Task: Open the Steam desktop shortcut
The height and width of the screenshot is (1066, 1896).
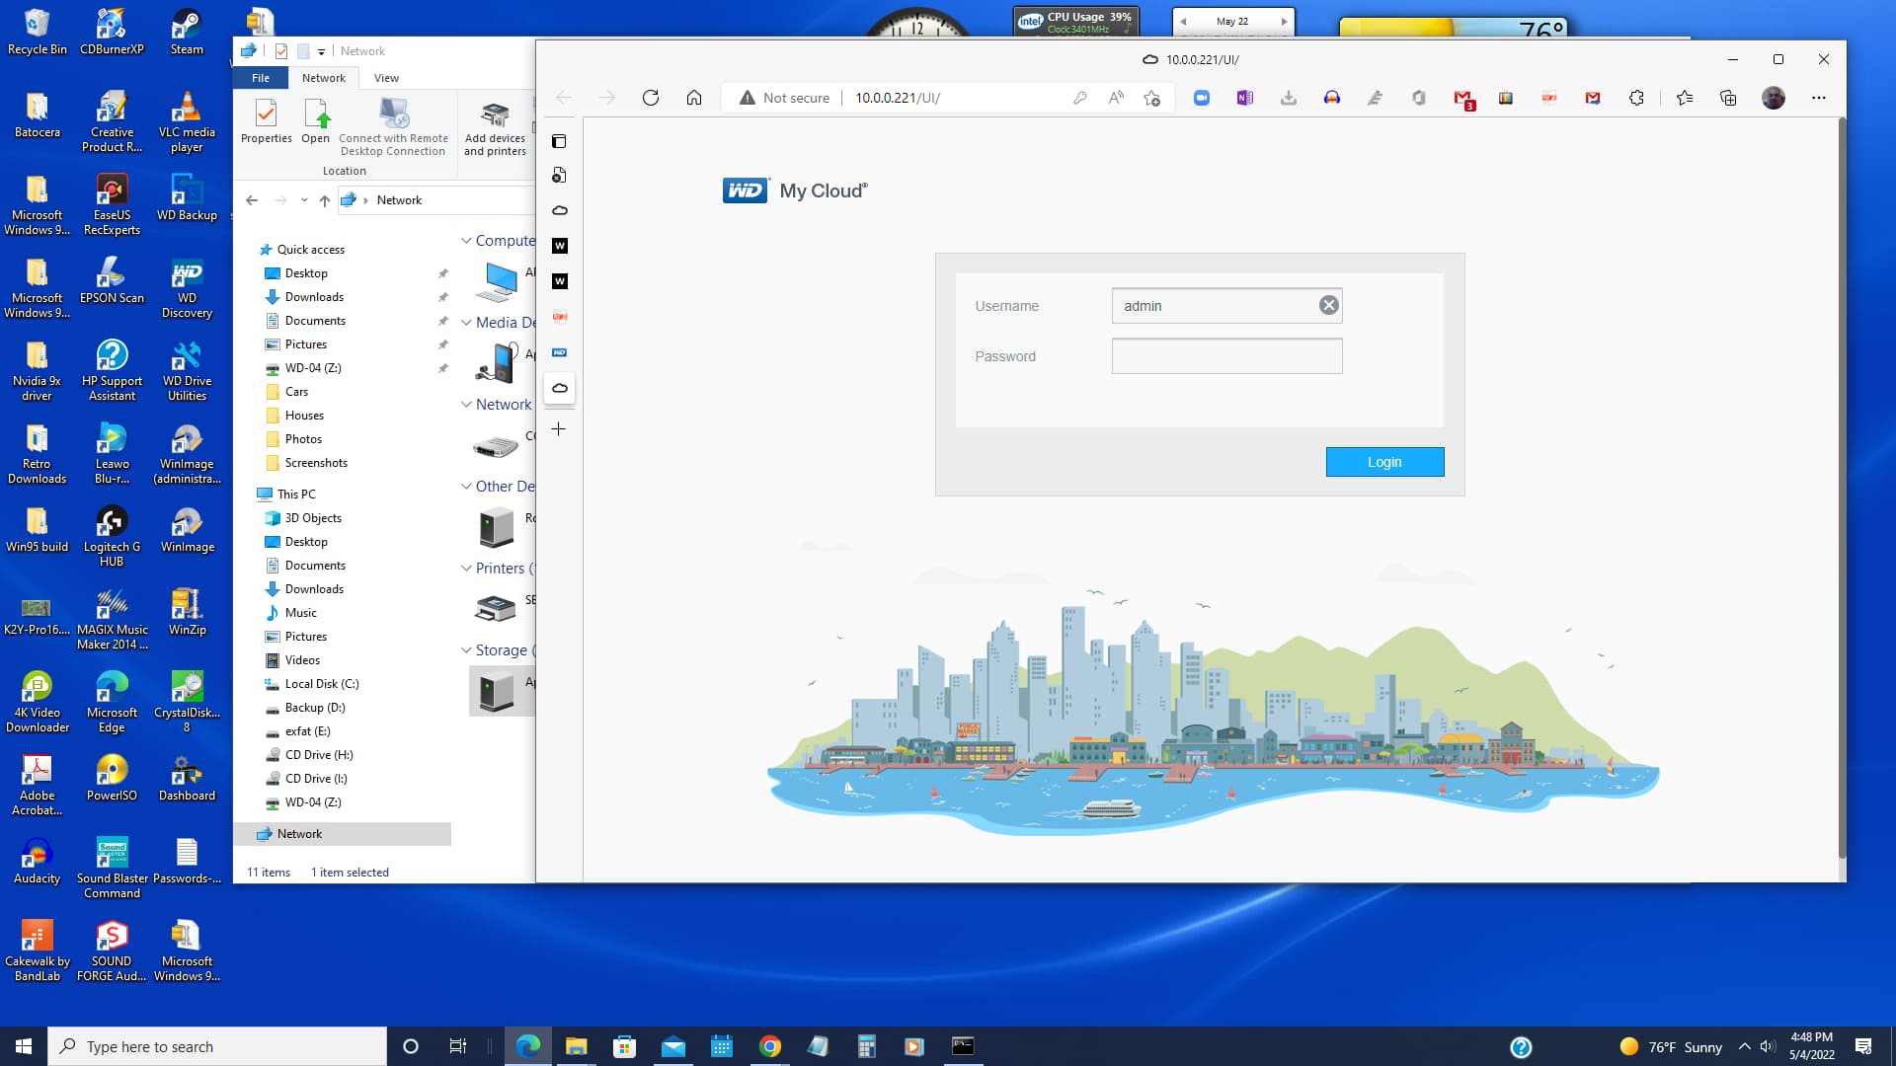Action: click(x=187, y=32)
